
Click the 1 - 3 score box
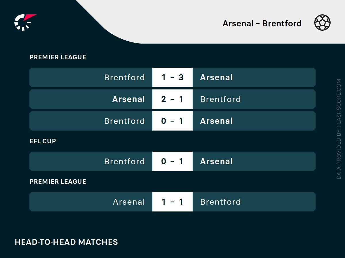point(172,77)
